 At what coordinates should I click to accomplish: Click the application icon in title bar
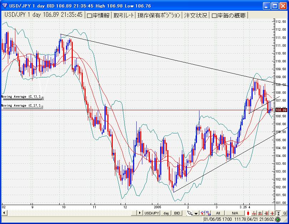tap(5, 6)
